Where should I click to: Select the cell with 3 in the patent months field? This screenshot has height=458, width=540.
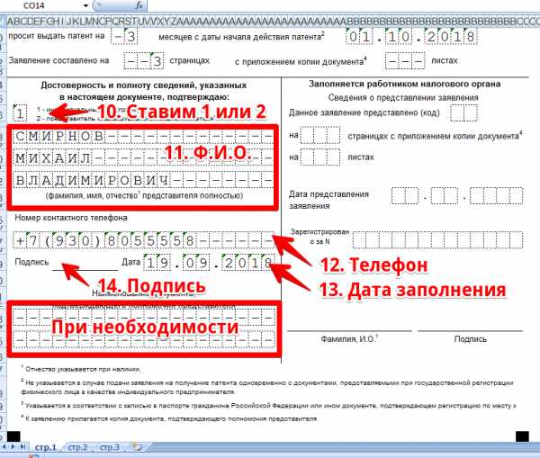pos(130,36)
